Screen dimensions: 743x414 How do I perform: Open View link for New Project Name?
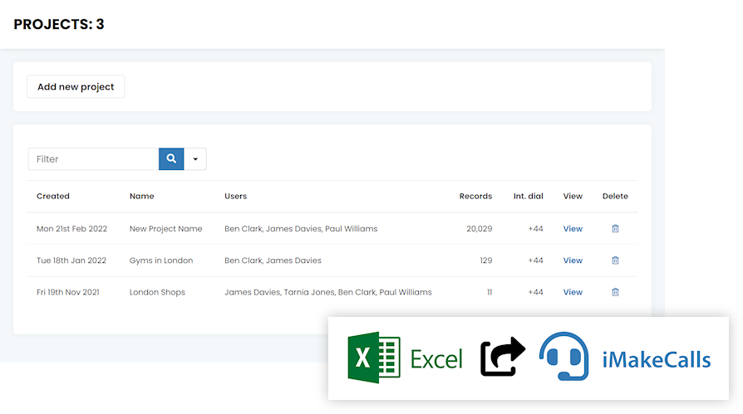pos(573,229)
